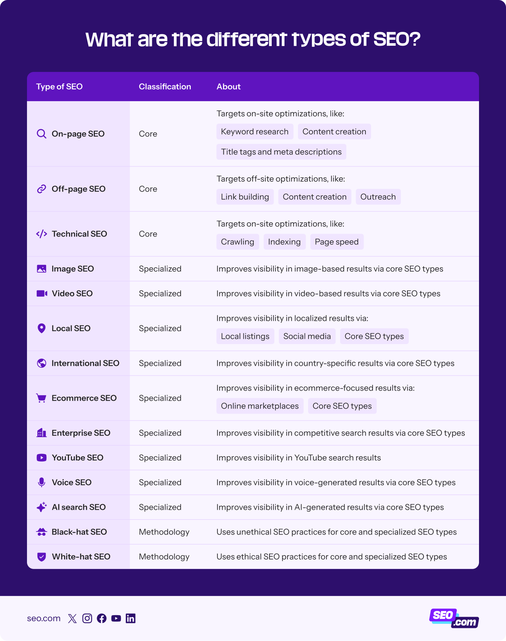Click the microphone icon for Voice SEO
Image resolution: width=506 pixels, height=641 pixels.
tap(41, 482)
